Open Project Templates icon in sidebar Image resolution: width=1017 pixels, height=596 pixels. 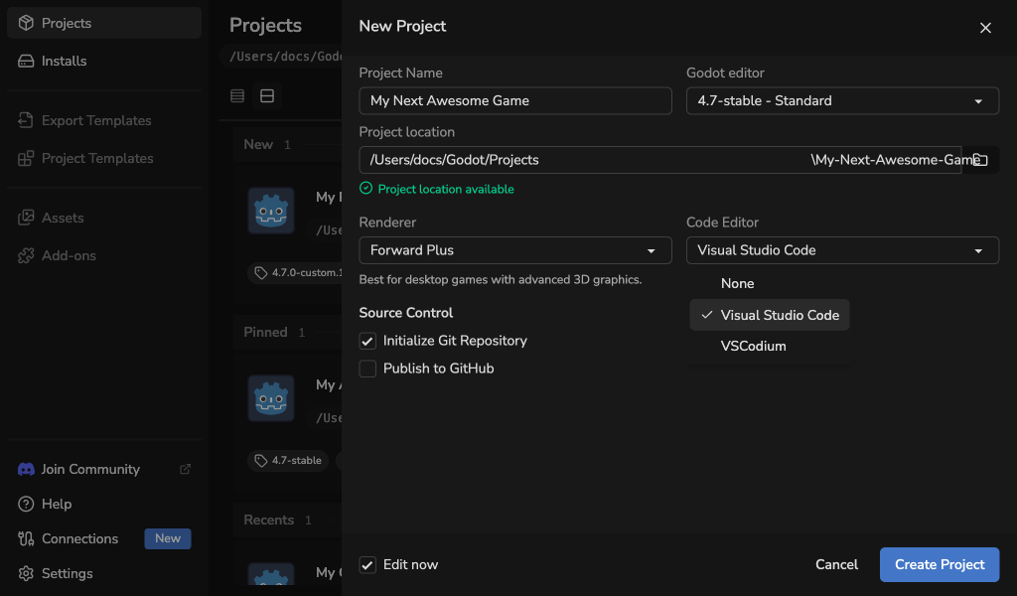(x=26, y=158)
